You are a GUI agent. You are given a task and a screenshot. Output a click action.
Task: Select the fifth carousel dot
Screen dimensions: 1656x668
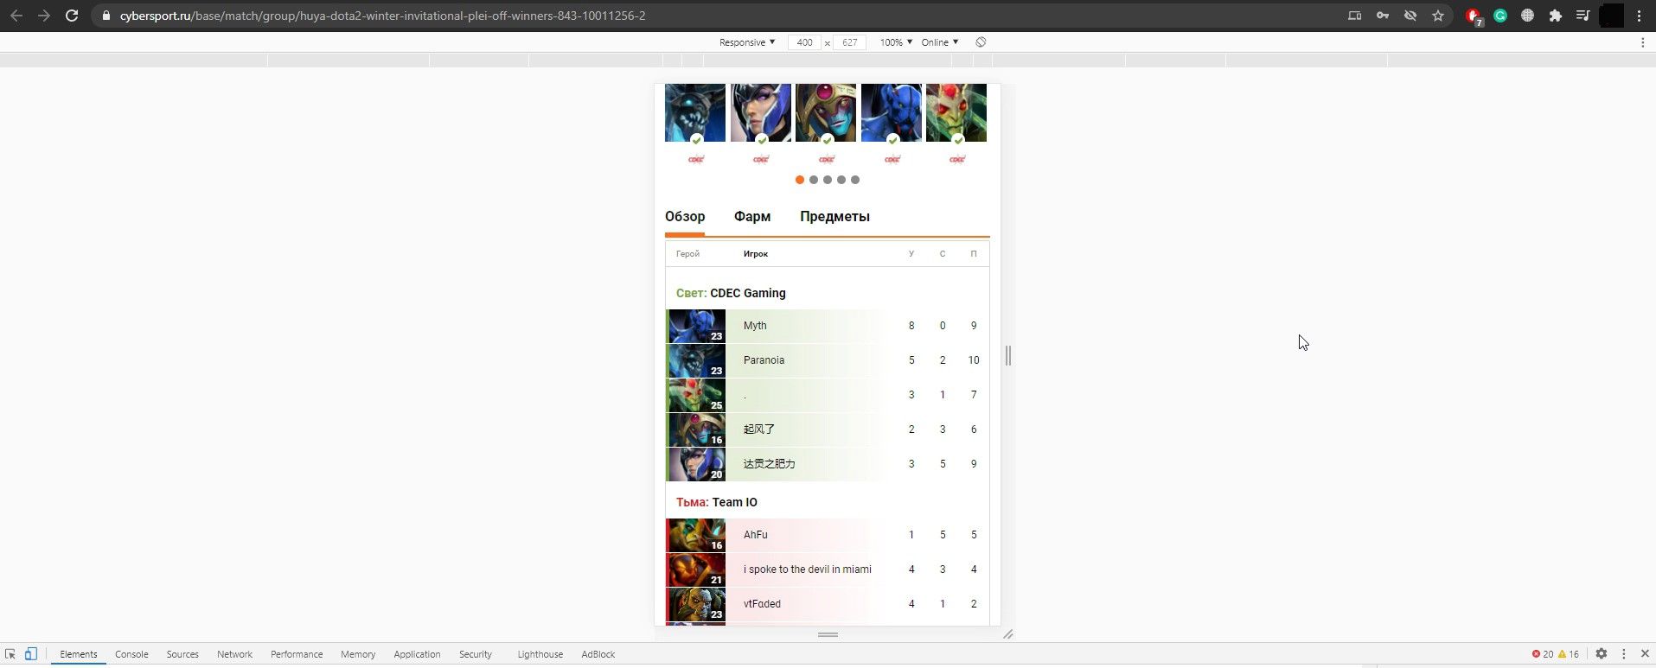[x=855, y=180]
